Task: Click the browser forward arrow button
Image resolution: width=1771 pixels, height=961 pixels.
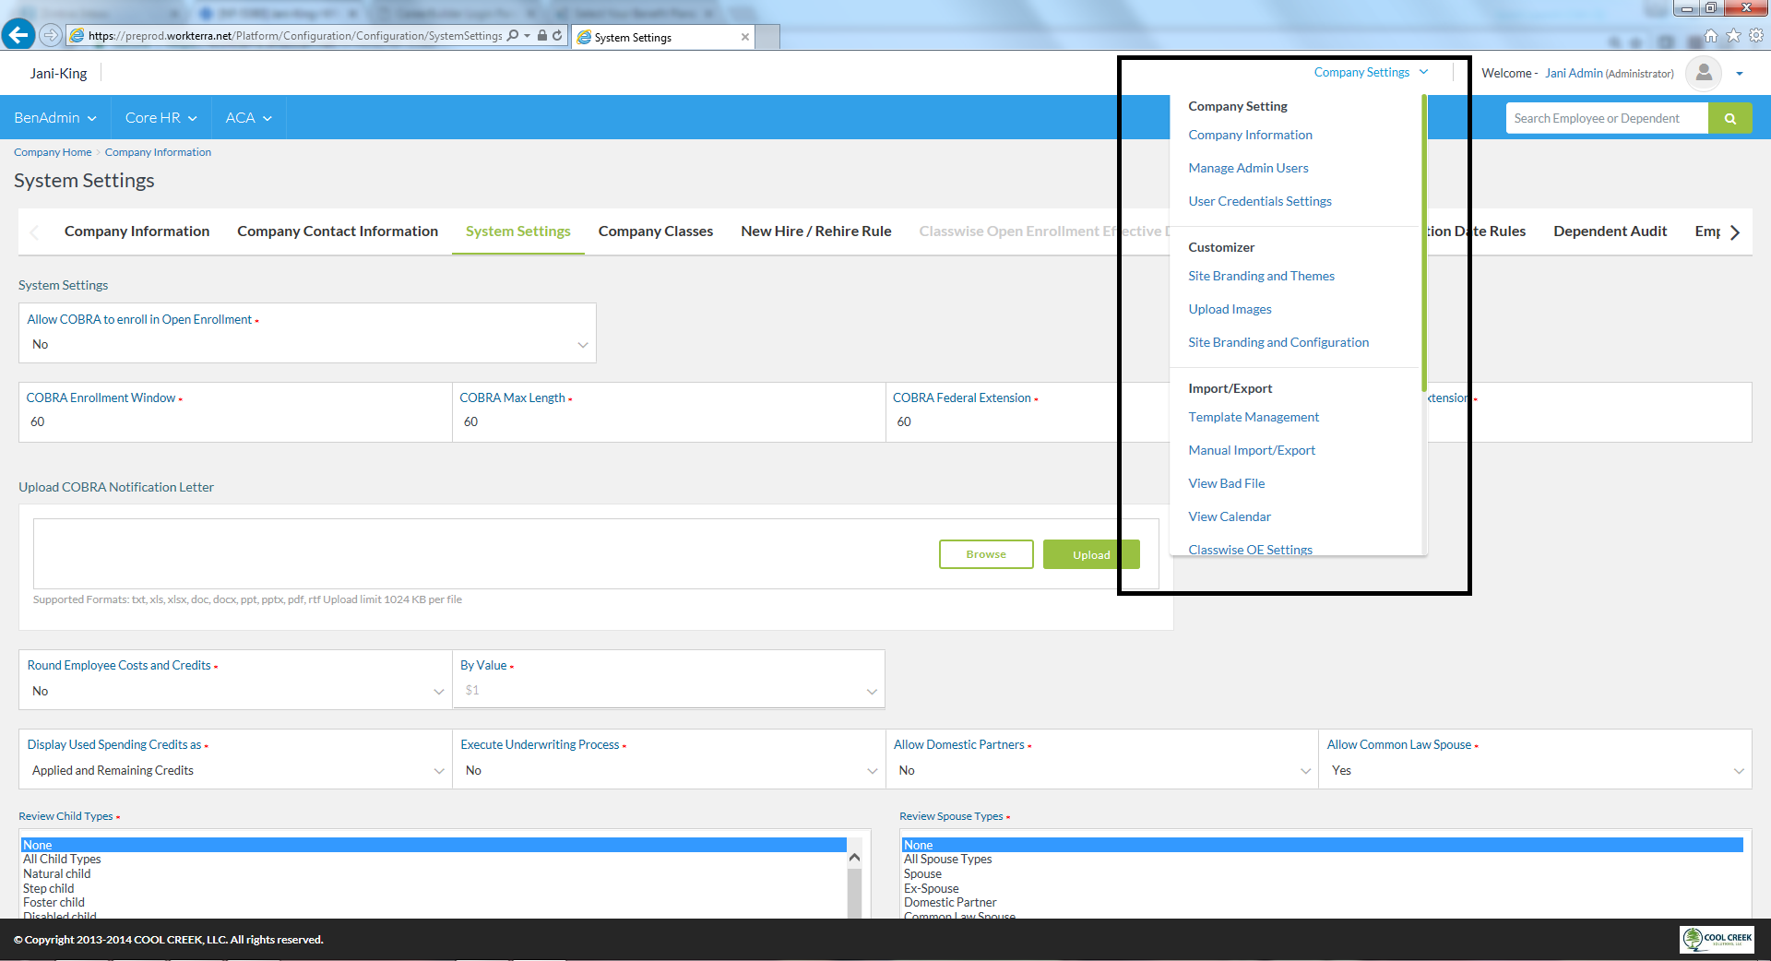Action: (x=51, y=35)
